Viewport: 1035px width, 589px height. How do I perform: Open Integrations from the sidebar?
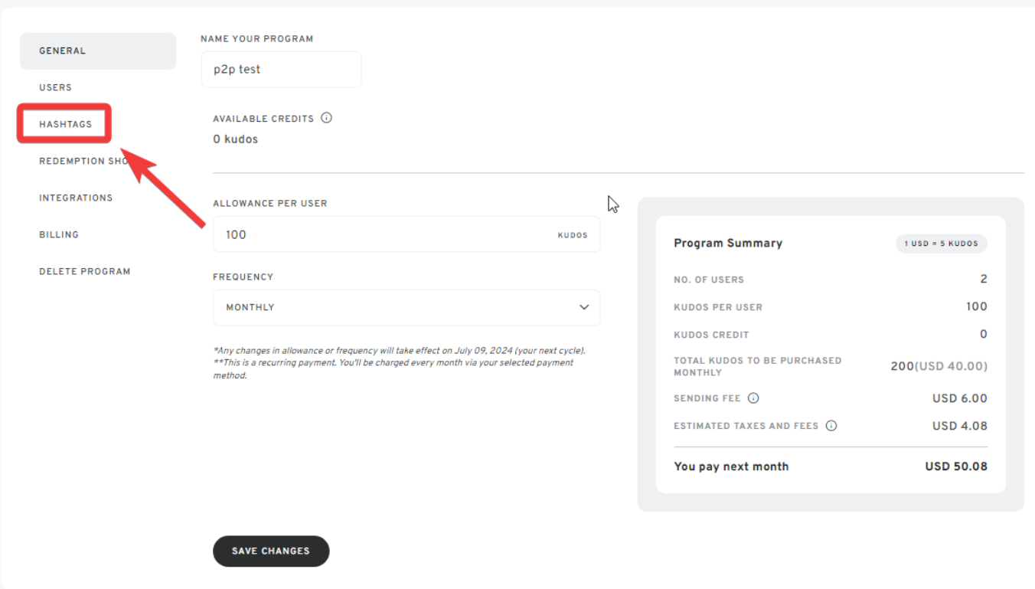tap(76, 198)
